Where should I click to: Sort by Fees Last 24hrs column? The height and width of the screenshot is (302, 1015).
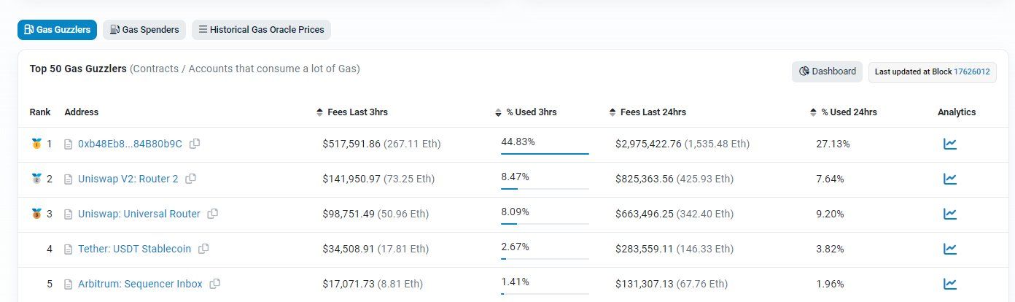(647, 112)
